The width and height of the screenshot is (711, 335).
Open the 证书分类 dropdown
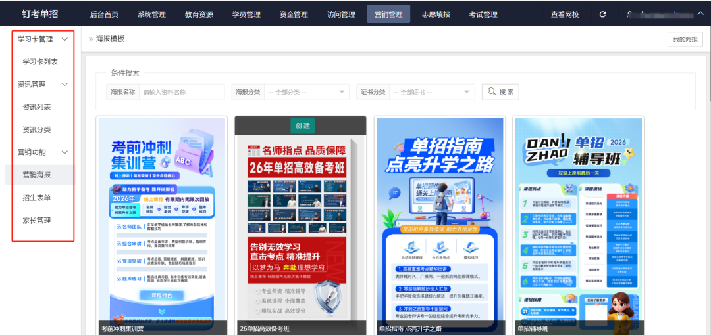(432, 92)
